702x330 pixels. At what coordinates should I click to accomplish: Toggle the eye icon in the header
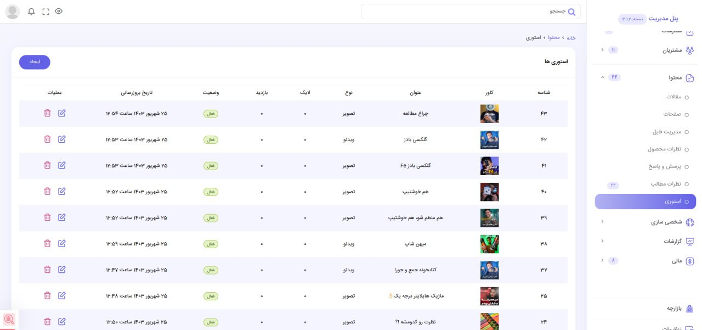[59, 12]
